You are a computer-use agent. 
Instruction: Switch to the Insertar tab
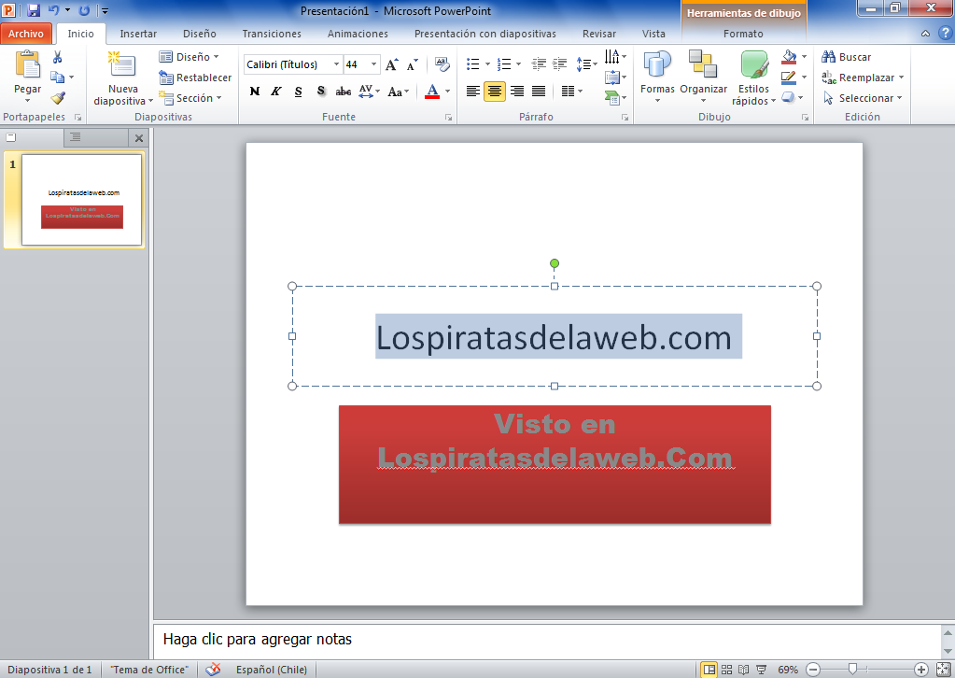(x=138, y=34)
